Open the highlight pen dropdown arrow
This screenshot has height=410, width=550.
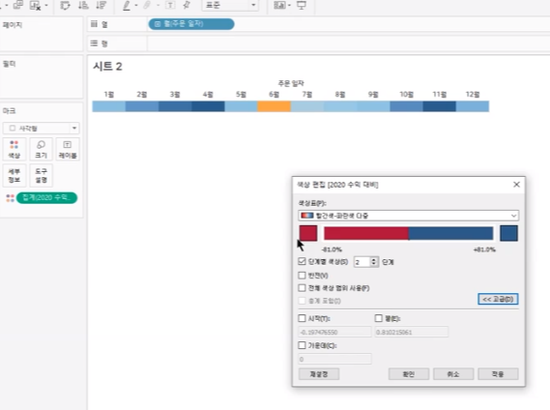(136, 6)
